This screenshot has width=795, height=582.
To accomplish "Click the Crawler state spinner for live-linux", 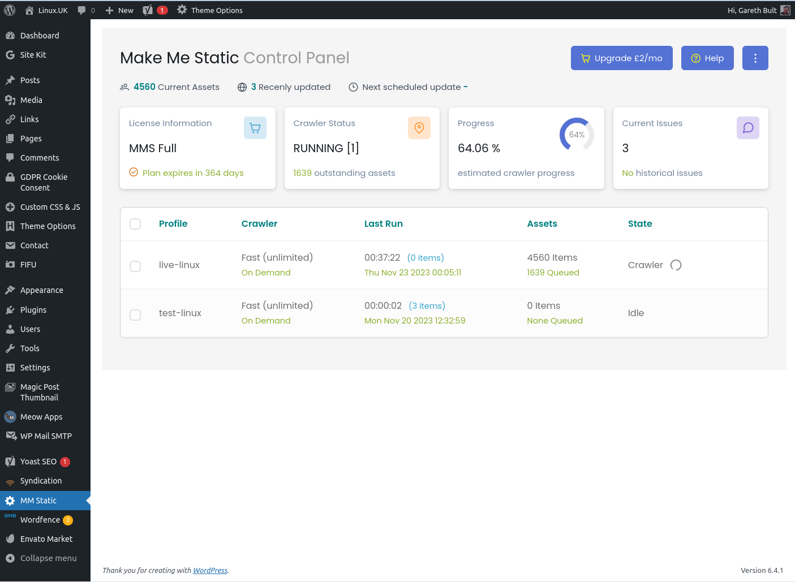I will pos(676,265).
